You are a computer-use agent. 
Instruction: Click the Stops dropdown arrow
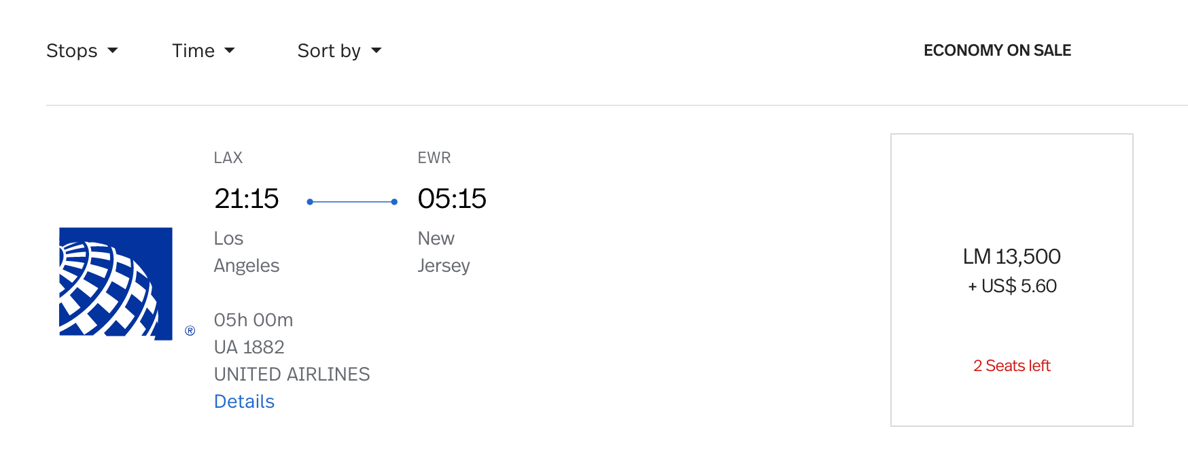tap(113, 51)
